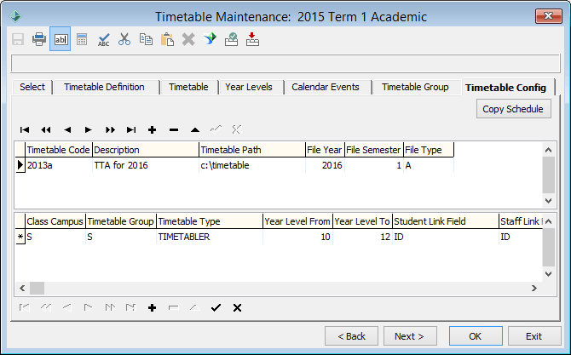Click the Timetable Code column header

(x=59, y=150)
